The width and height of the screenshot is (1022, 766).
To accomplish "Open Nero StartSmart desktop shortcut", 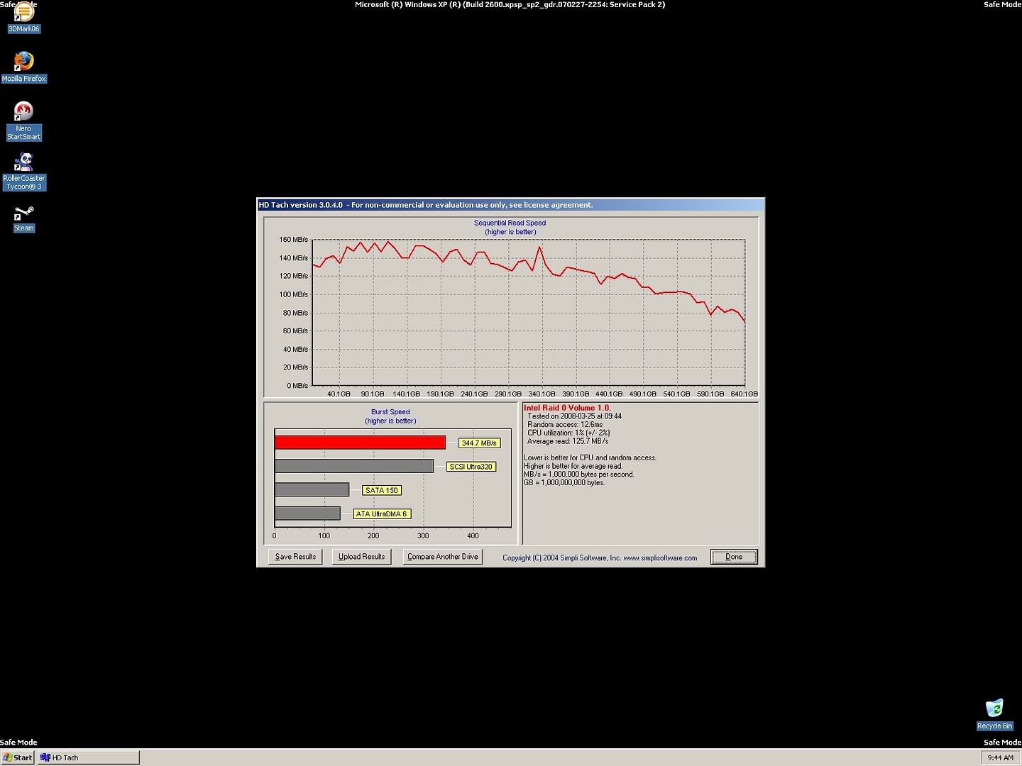I will [x=23, y=121].
